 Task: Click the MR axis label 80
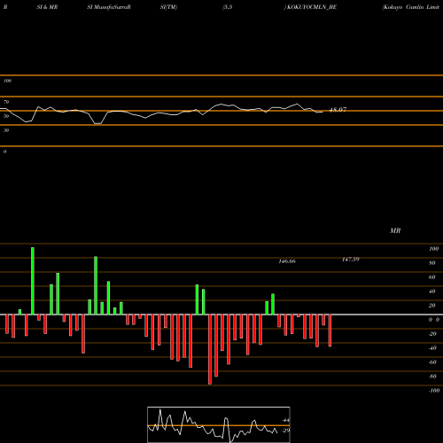coord(432,263)
